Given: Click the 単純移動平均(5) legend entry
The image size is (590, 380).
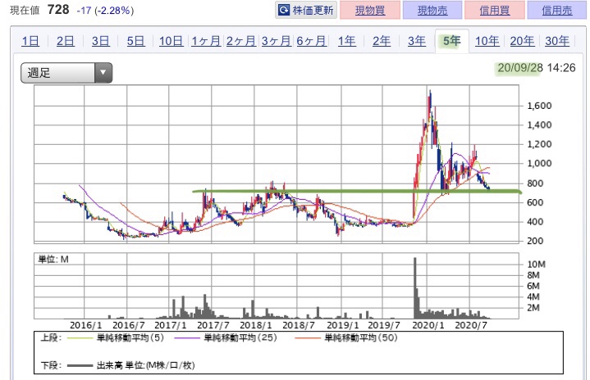Looking at the screenshot, I should [130, 337].
